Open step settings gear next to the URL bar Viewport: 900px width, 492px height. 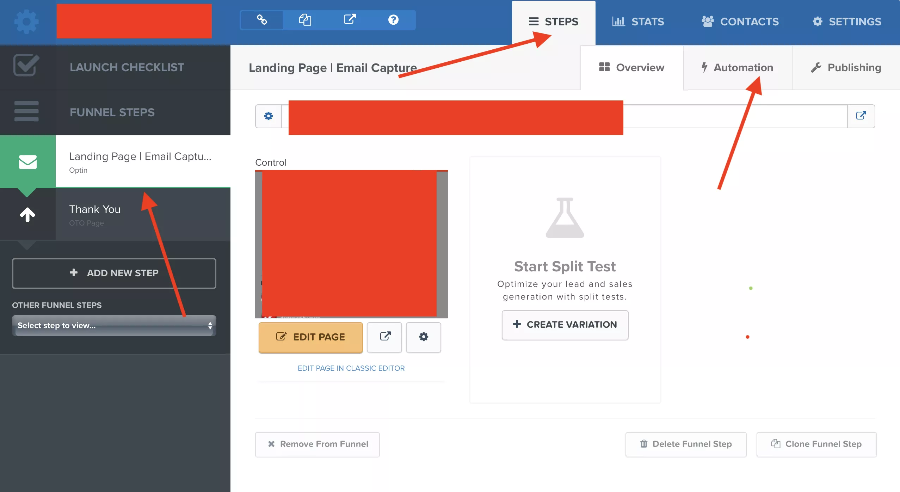[x=268, y=116]
